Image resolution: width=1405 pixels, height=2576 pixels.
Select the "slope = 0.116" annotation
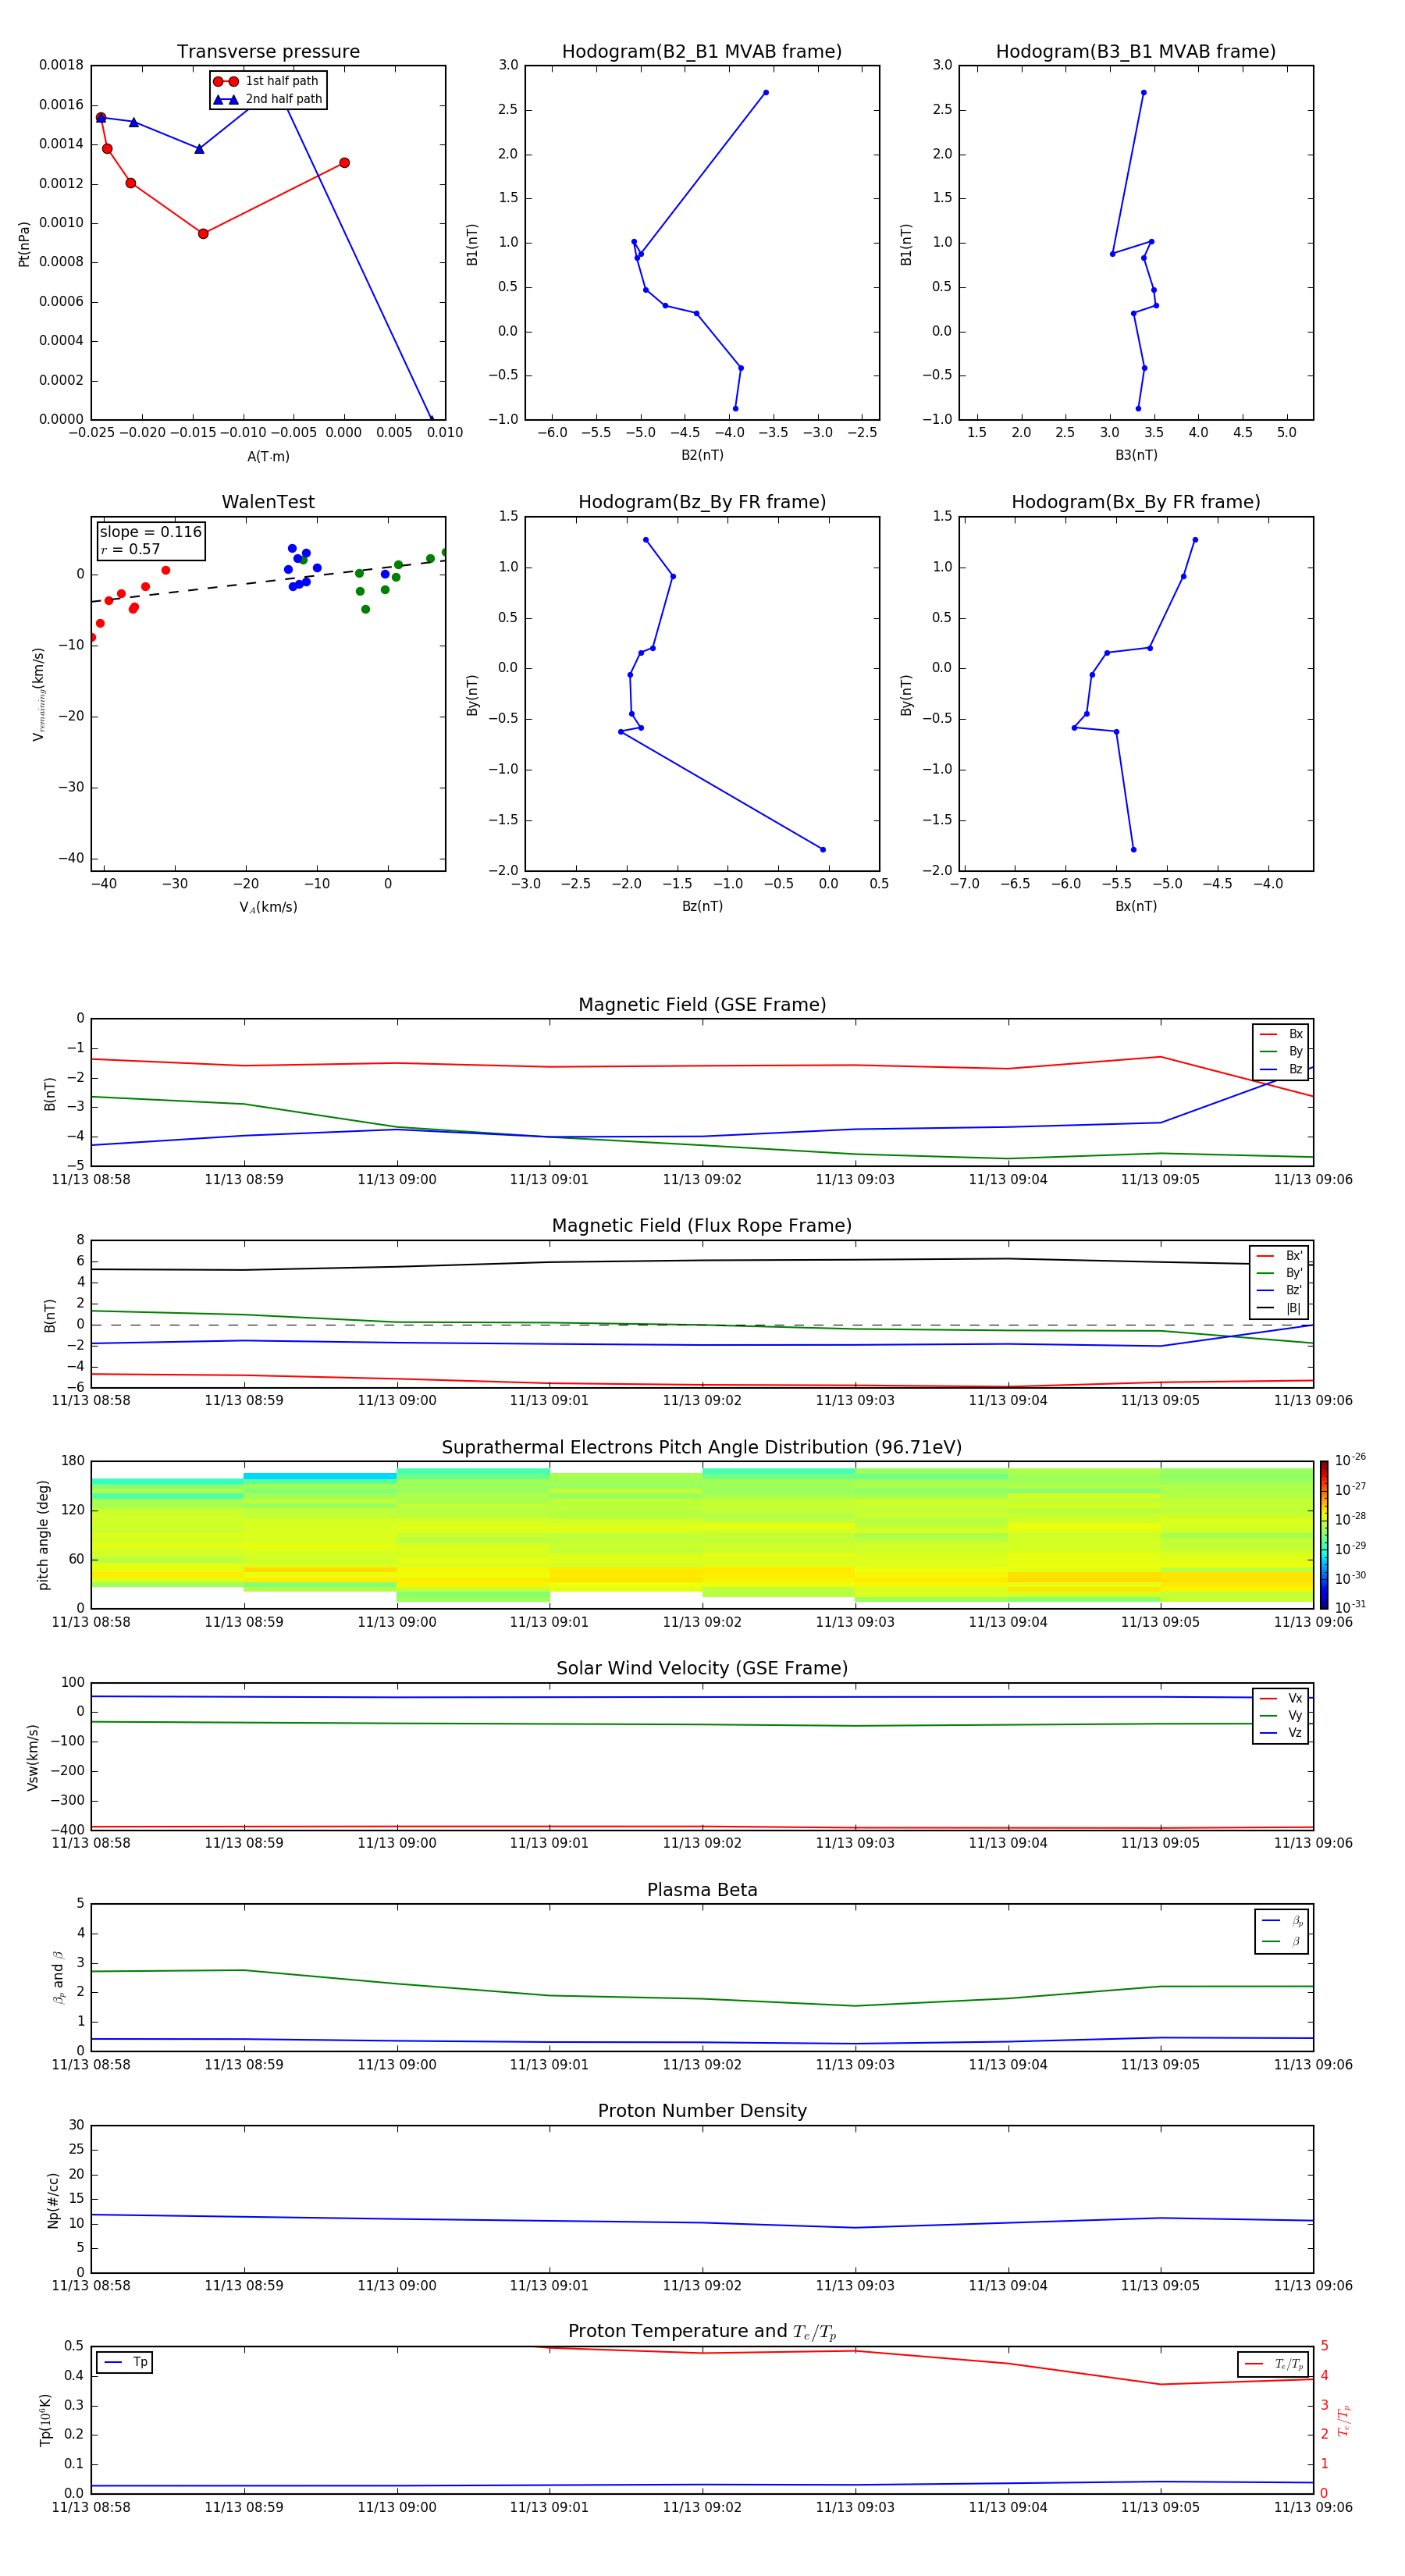(151, 532)
